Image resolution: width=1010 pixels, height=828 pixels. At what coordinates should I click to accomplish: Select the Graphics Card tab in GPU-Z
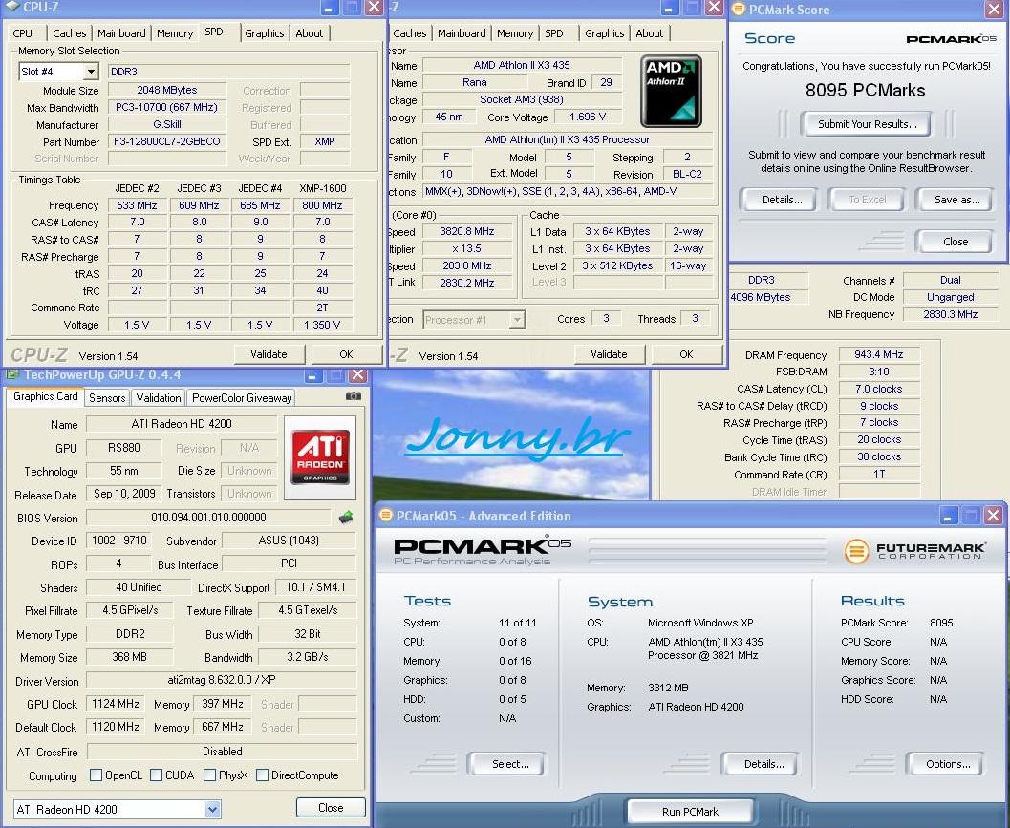(45, 396)
